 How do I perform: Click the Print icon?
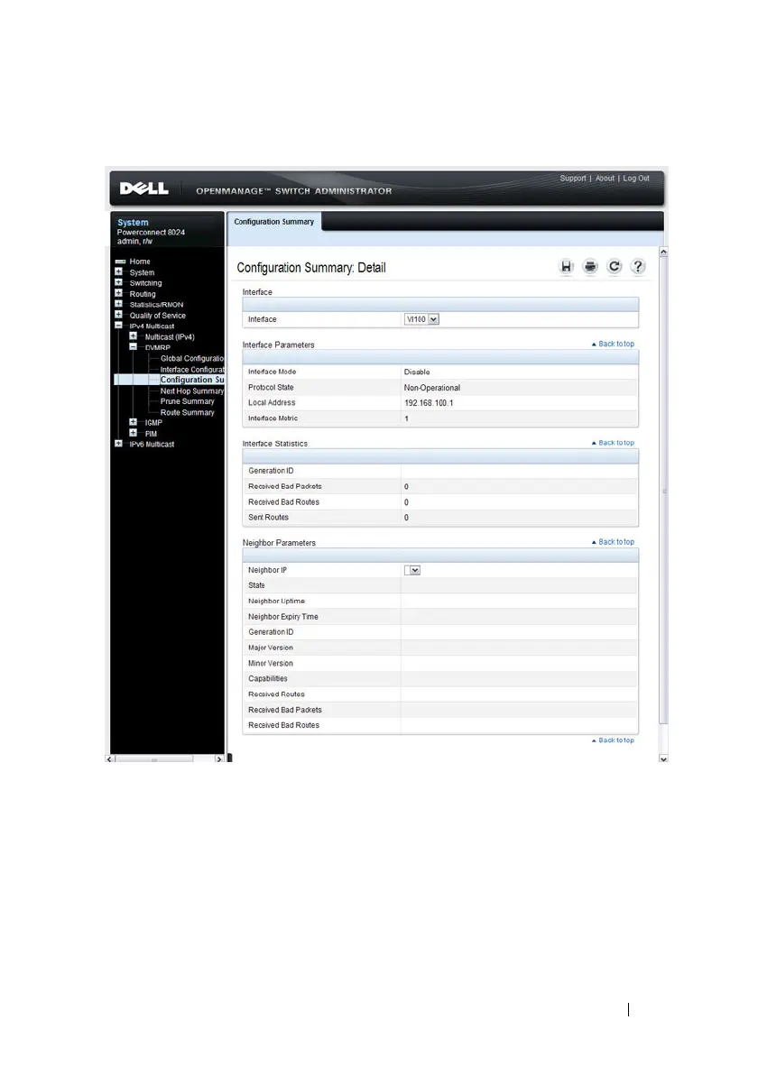[x=590, y=267]
